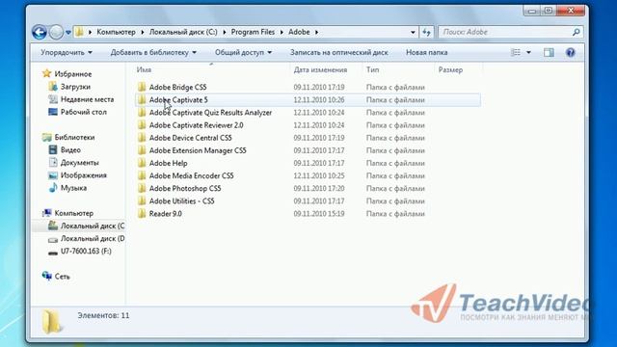Click the Forward navigation arrow button

(x=56, y=32)
